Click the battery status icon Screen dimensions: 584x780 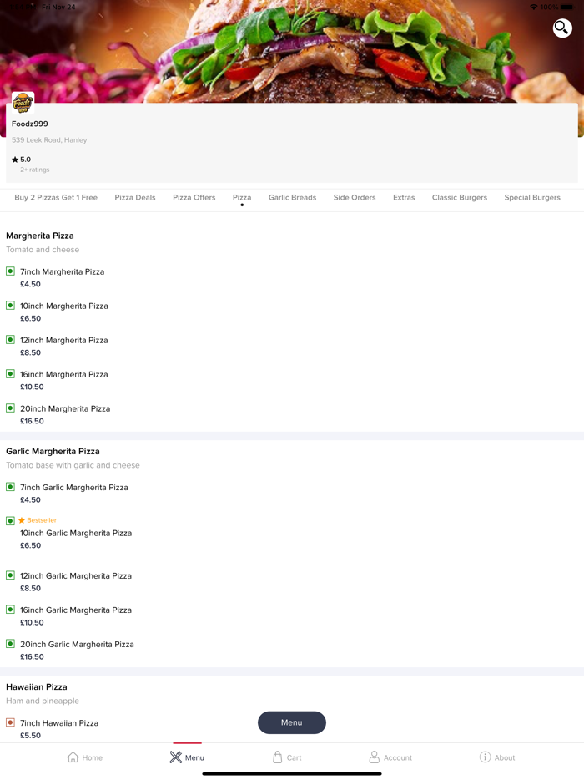[x=567, y=7]
